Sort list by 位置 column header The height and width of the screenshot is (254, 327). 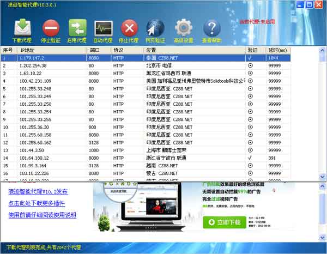(x=152, y=50)
